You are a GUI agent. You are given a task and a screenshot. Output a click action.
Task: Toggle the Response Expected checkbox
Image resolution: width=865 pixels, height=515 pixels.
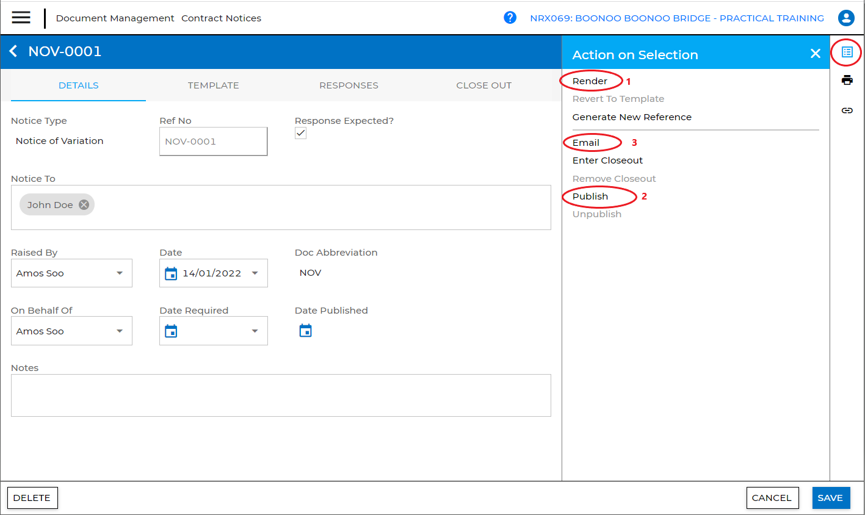[x=300, y=133]
